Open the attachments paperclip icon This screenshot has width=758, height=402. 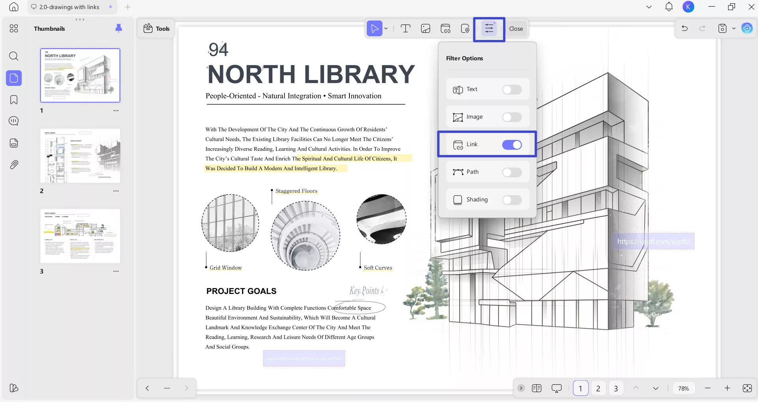[x=14, y=165]
